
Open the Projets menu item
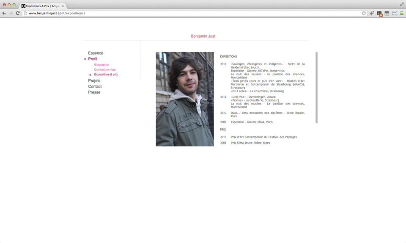click(x=94, y=80)
